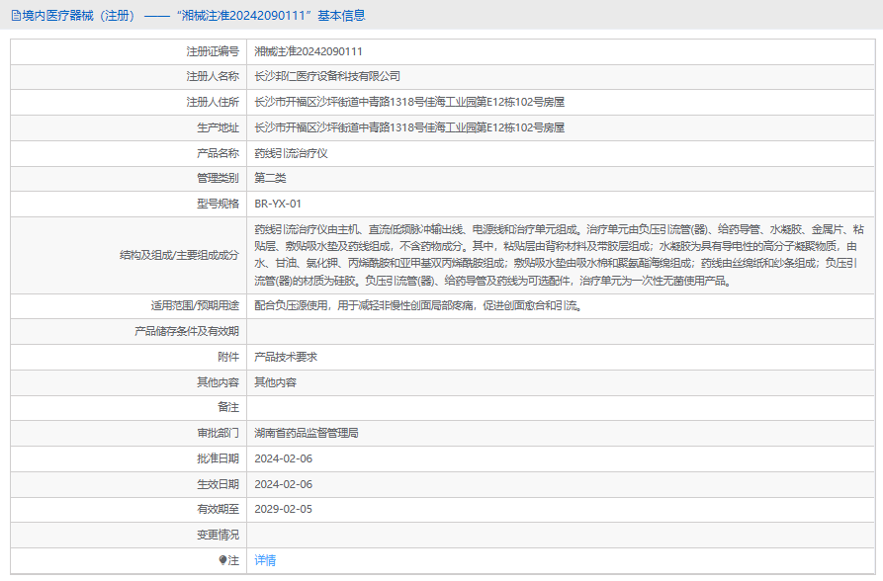Screen dimensions: 883x581
Task: Select approval date 2024-02-06 in 批准日期 row
Action: pos(283,458)
